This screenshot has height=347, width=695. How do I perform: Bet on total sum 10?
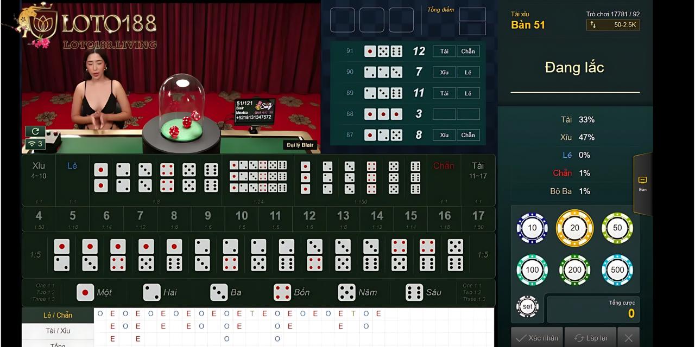242,219
